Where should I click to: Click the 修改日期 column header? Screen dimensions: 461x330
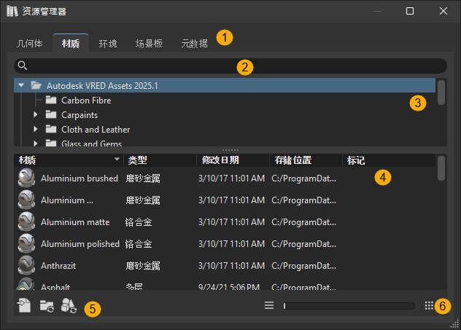pos(233,160)
